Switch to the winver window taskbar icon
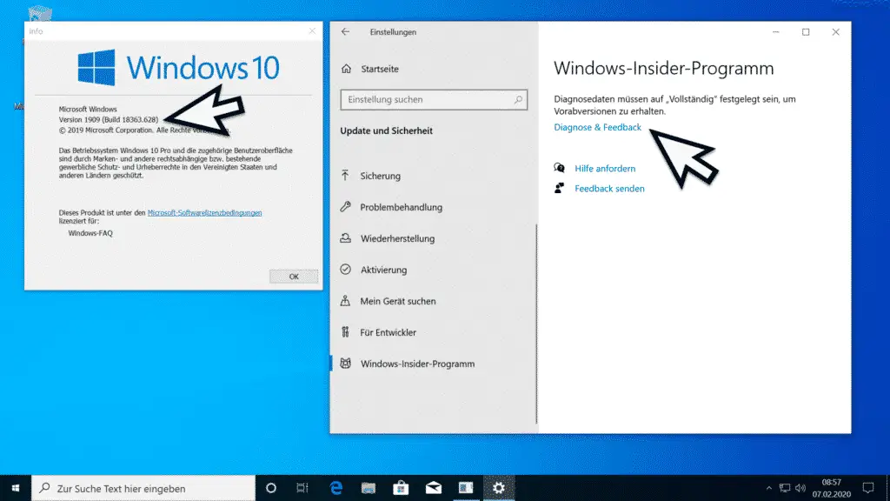 click(466, 488)
